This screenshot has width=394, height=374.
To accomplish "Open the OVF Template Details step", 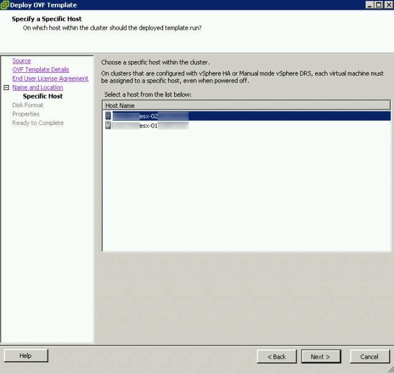I will pyautogui.click(x=41, y=70).
